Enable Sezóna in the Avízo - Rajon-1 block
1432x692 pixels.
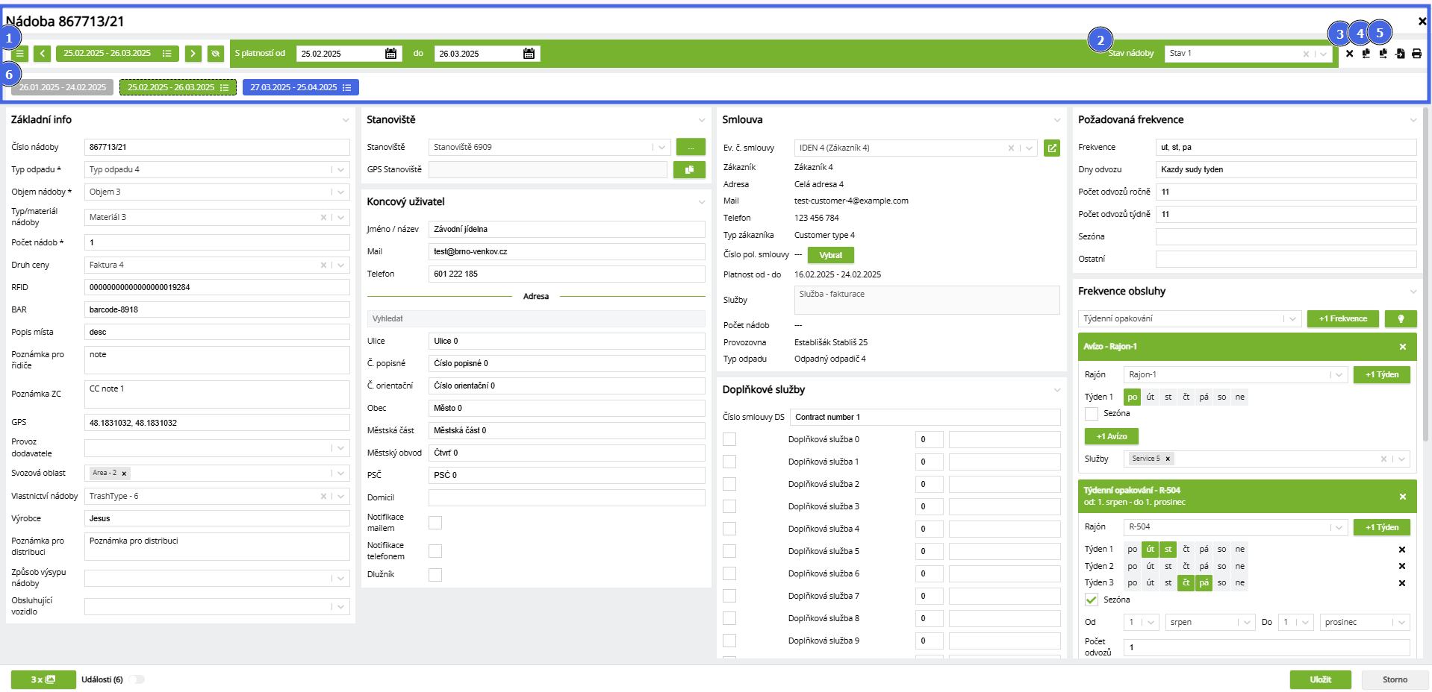pyautogui.click(x=1092, y=414)
